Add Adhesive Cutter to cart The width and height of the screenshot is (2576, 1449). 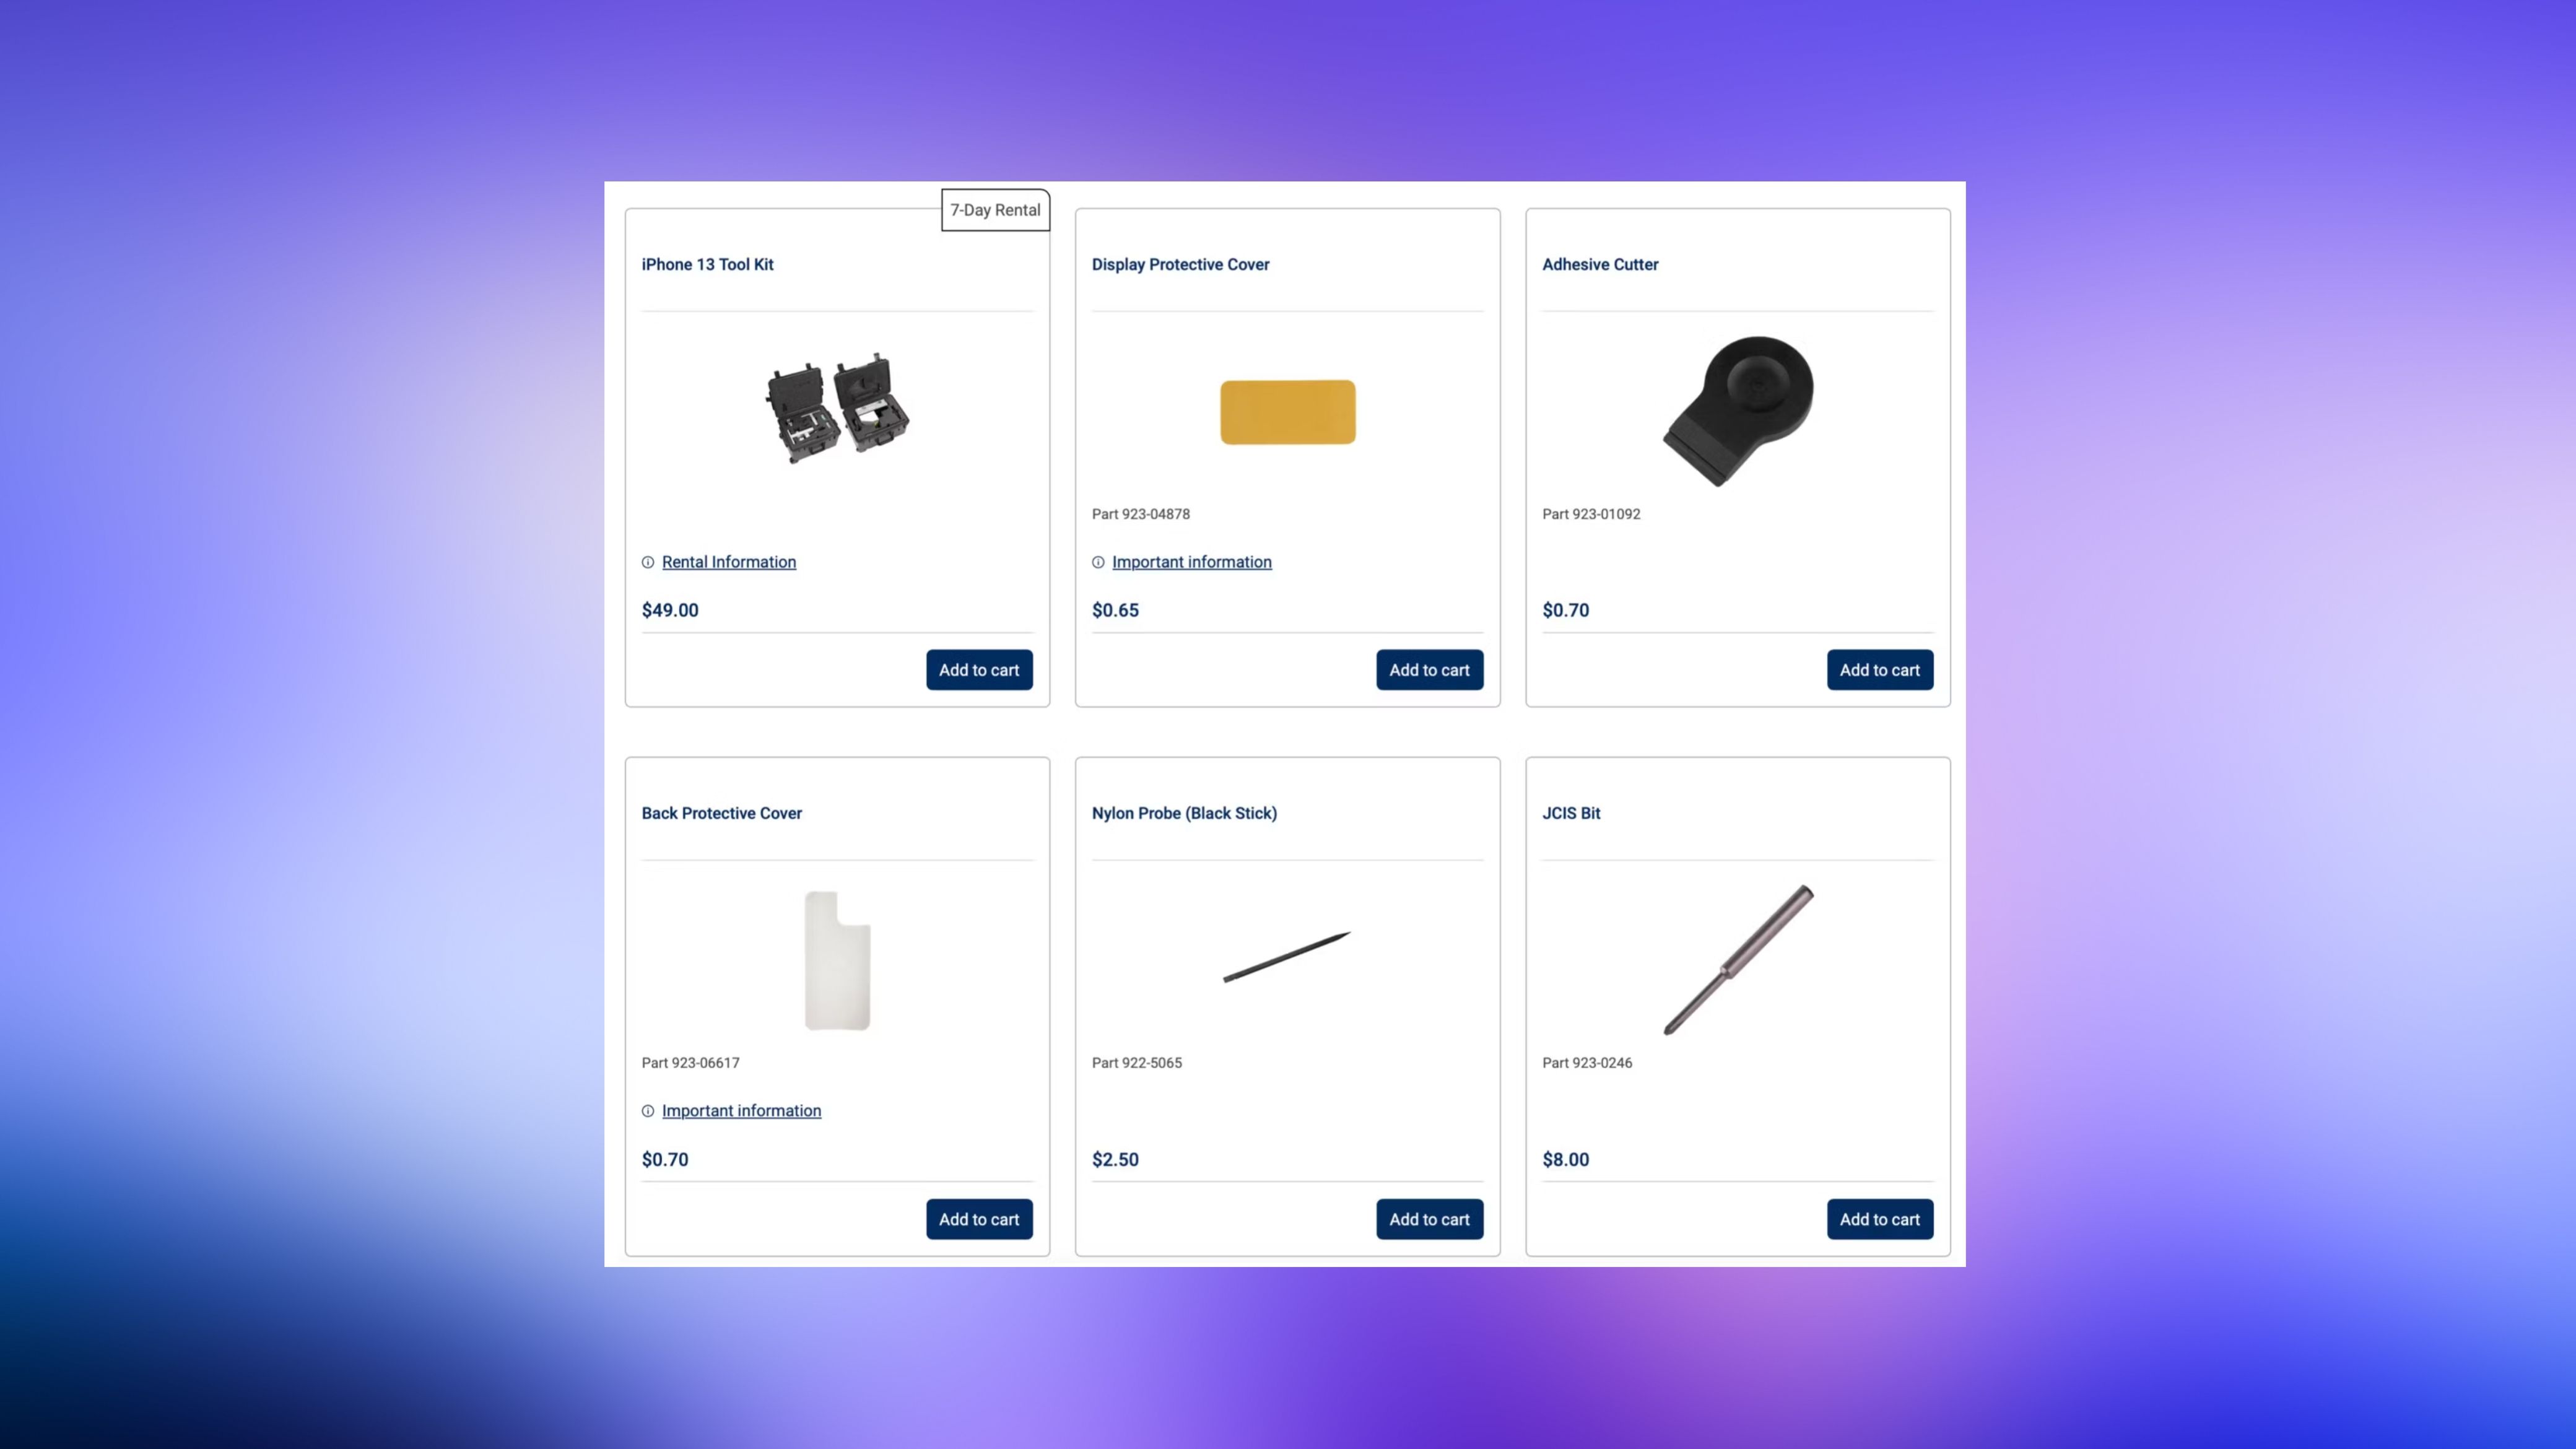pos(1879,669)
